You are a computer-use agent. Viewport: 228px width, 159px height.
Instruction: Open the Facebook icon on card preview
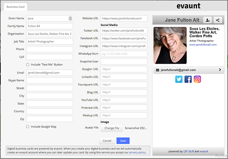point(188,79)
